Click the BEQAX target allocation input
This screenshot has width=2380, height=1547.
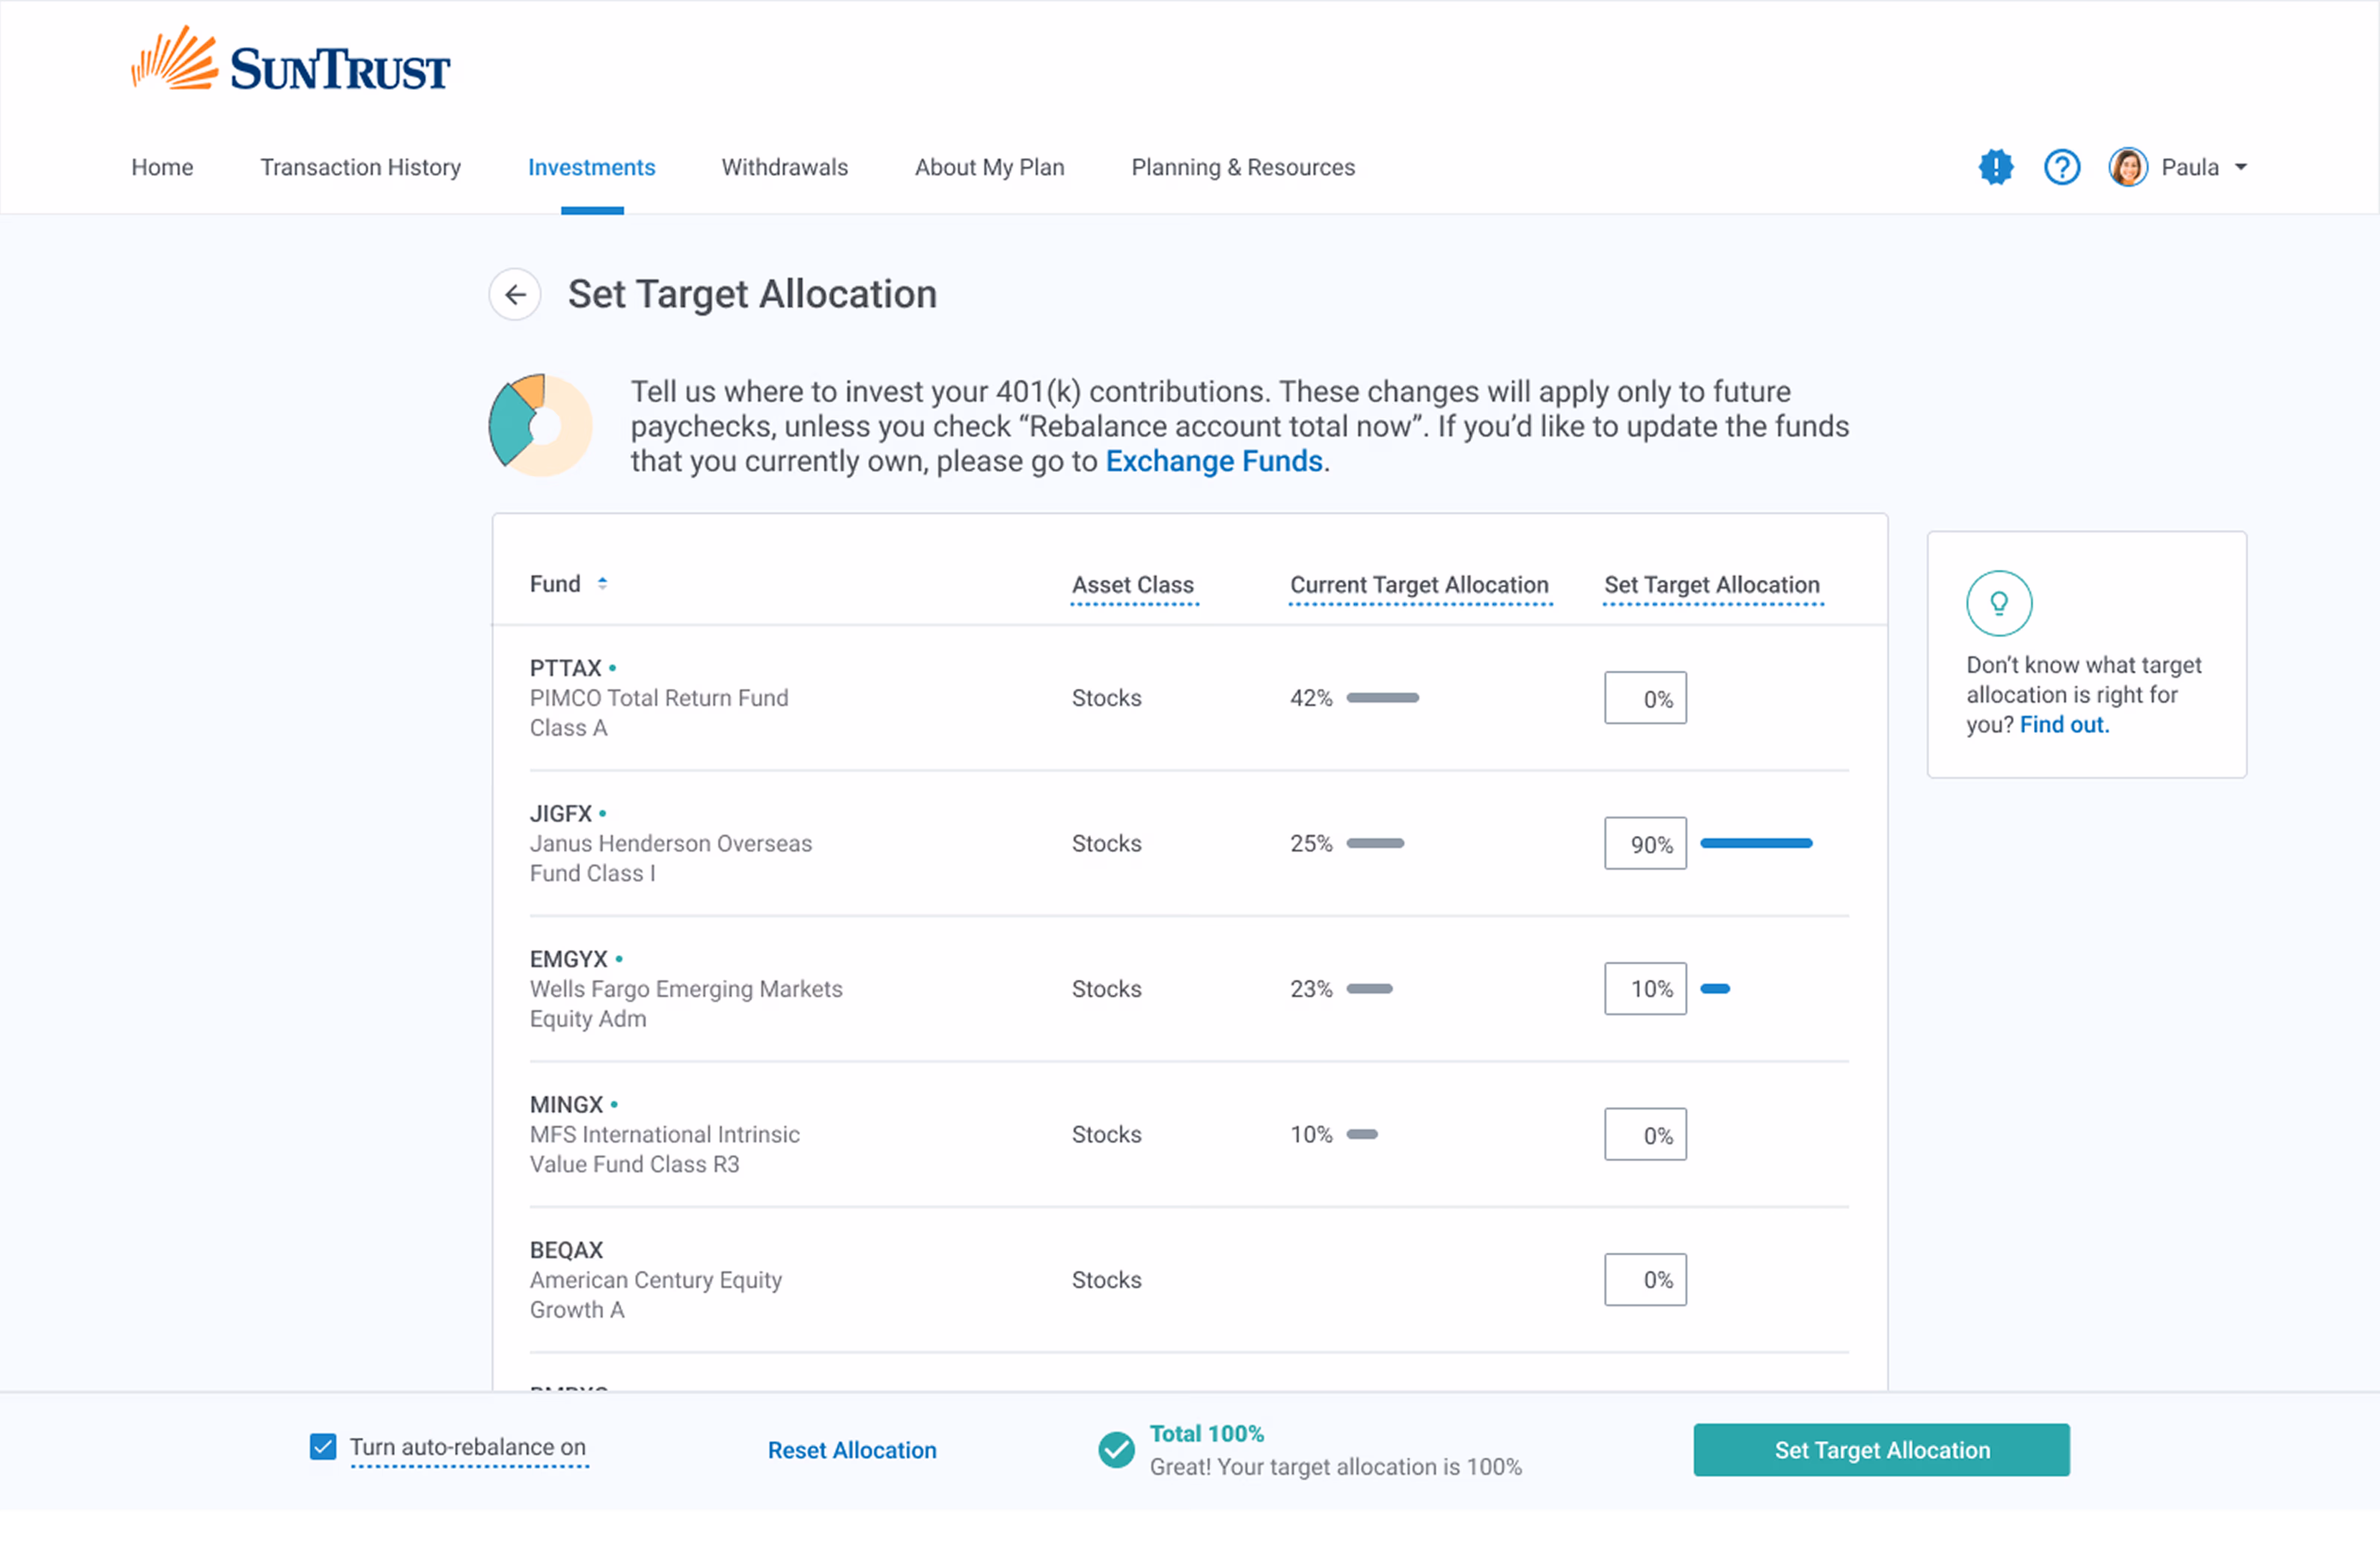pyautogui.click(x=1645, y=1280)
